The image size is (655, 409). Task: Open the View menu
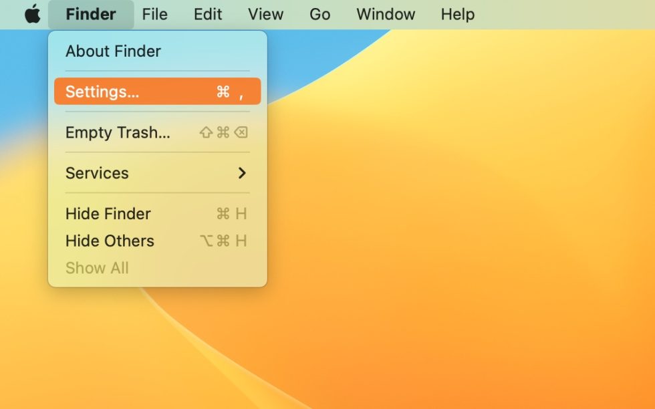(265, 14)
